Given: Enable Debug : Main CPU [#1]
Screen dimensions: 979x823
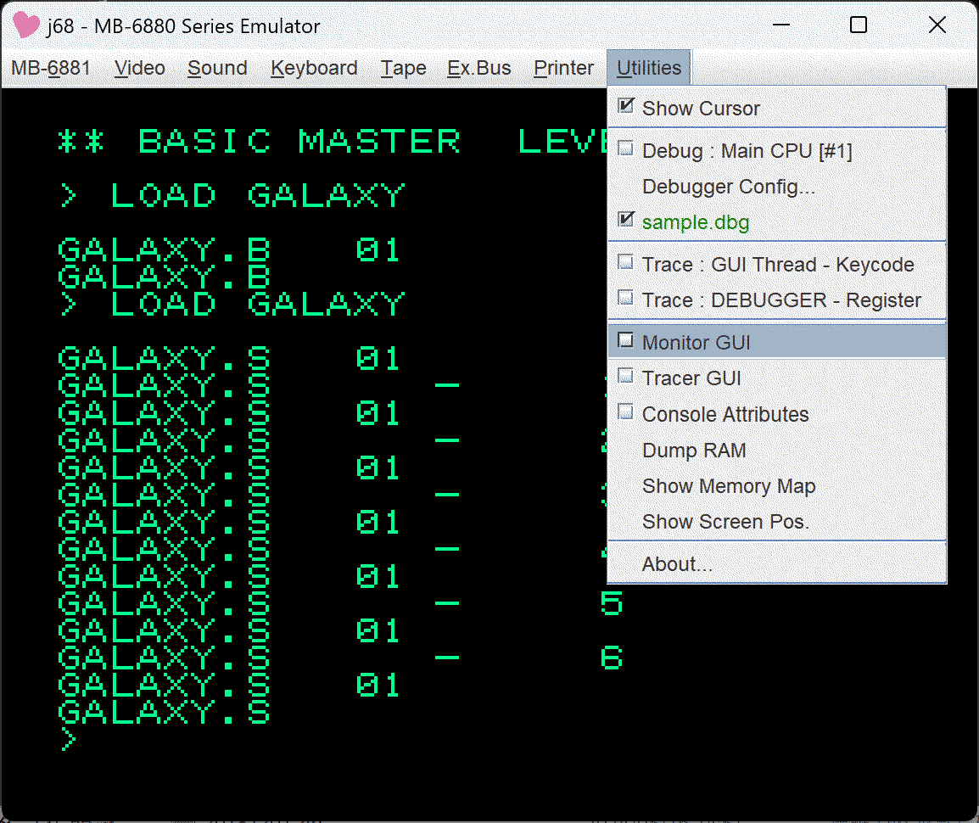Looking at the screenshot, I should (777, 150).
